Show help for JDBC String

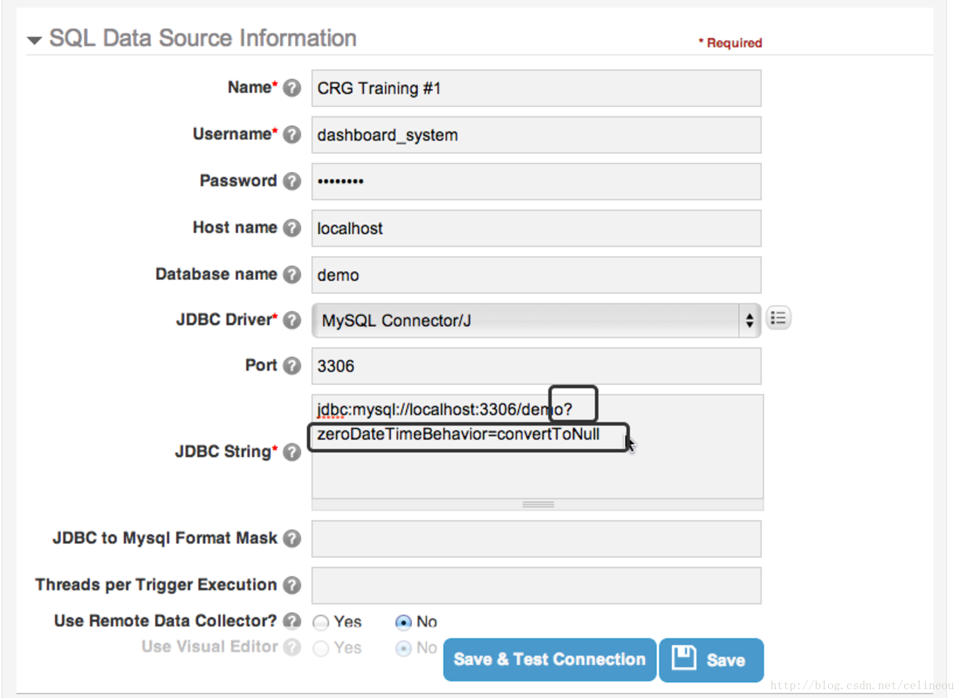292,452
